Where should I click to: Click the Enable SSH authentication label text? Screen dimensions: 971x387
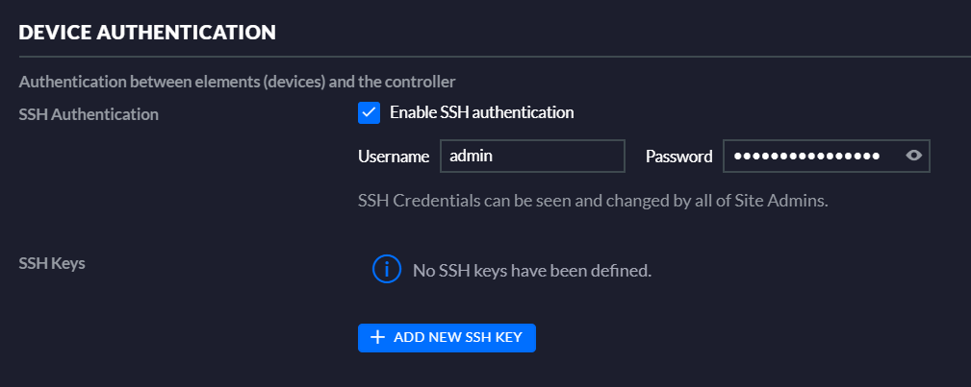pyautogui.click(x=482, y=112)
